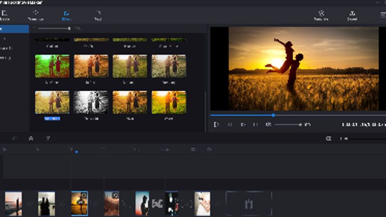The image size is (386, 217).
Task: Click the pause button in preview controls
Action: (256, 124)
